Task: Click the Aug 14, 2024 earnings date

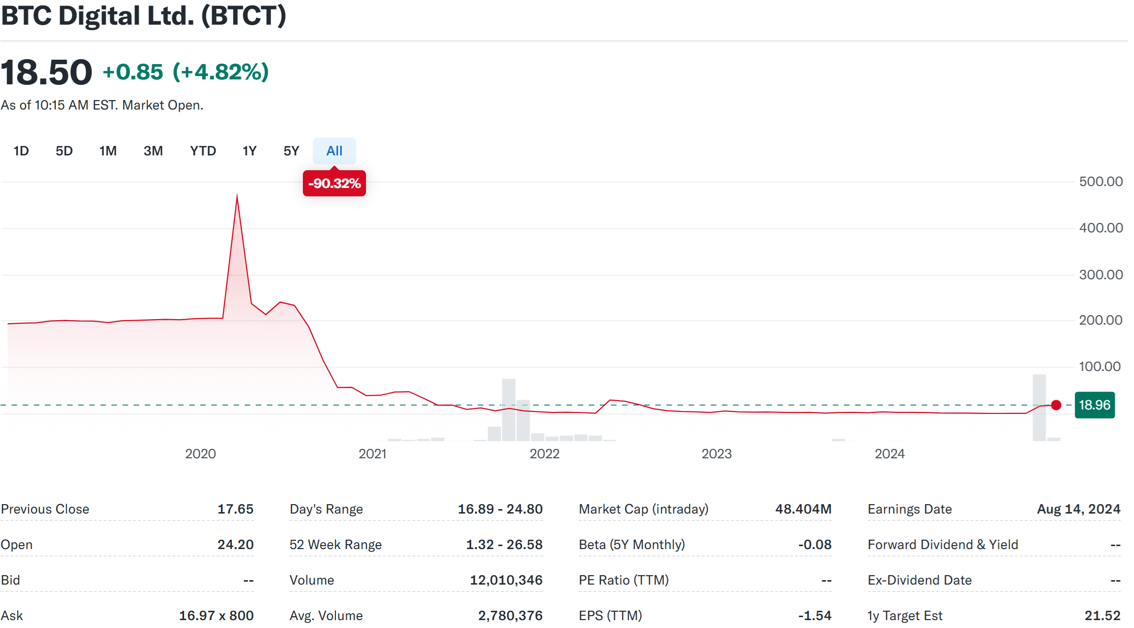Action: click(1079, 509)
